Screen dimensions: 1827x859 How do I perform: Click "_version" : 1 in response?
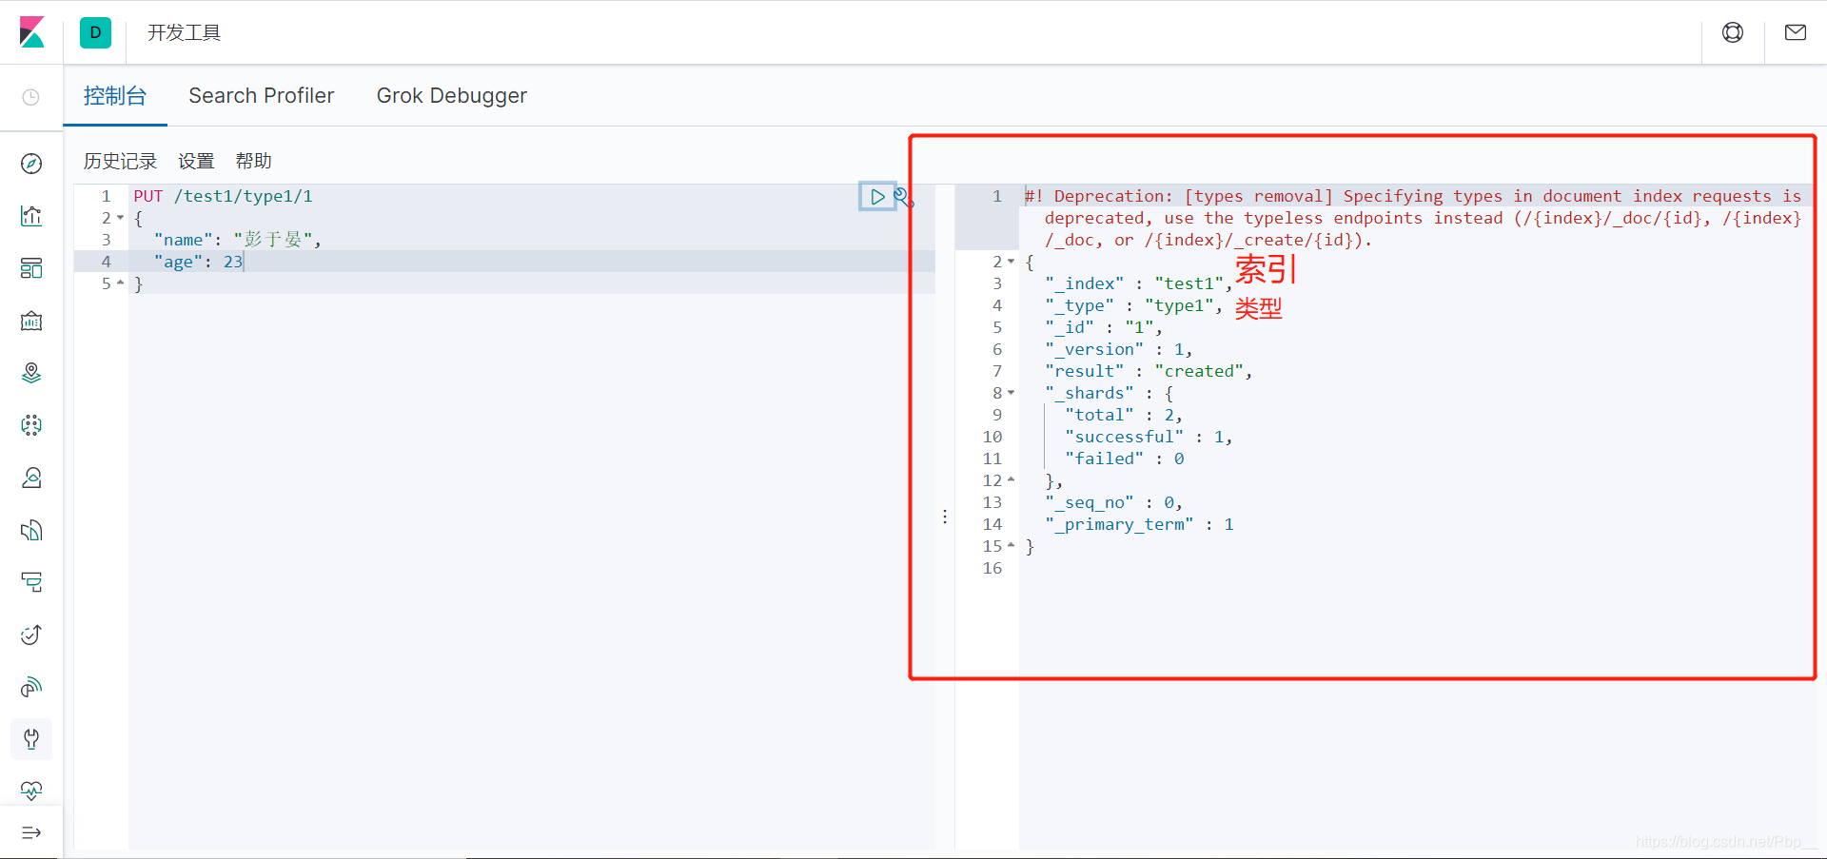click(x=1119, y=349)
